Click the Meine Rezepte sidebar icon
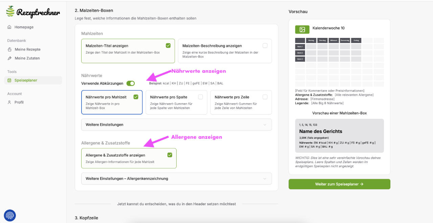This screenshot has height=223, width=433. click(x=9, y=49)
